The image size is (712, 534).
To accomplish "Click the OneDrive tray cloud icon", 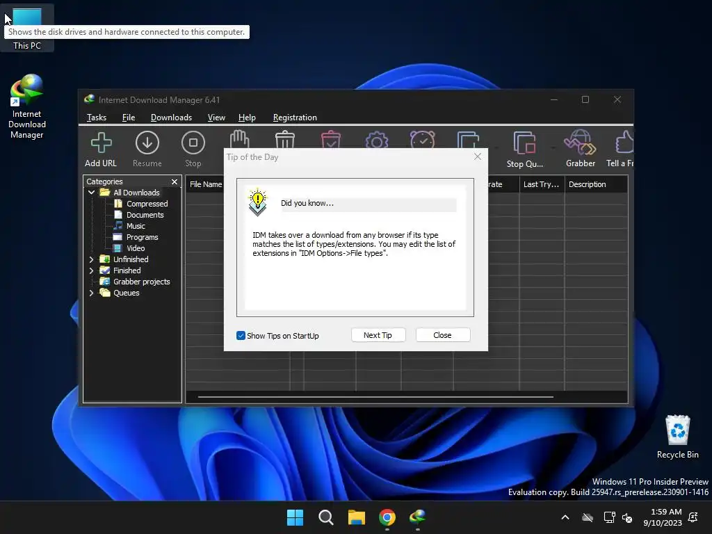I will 588,517.
